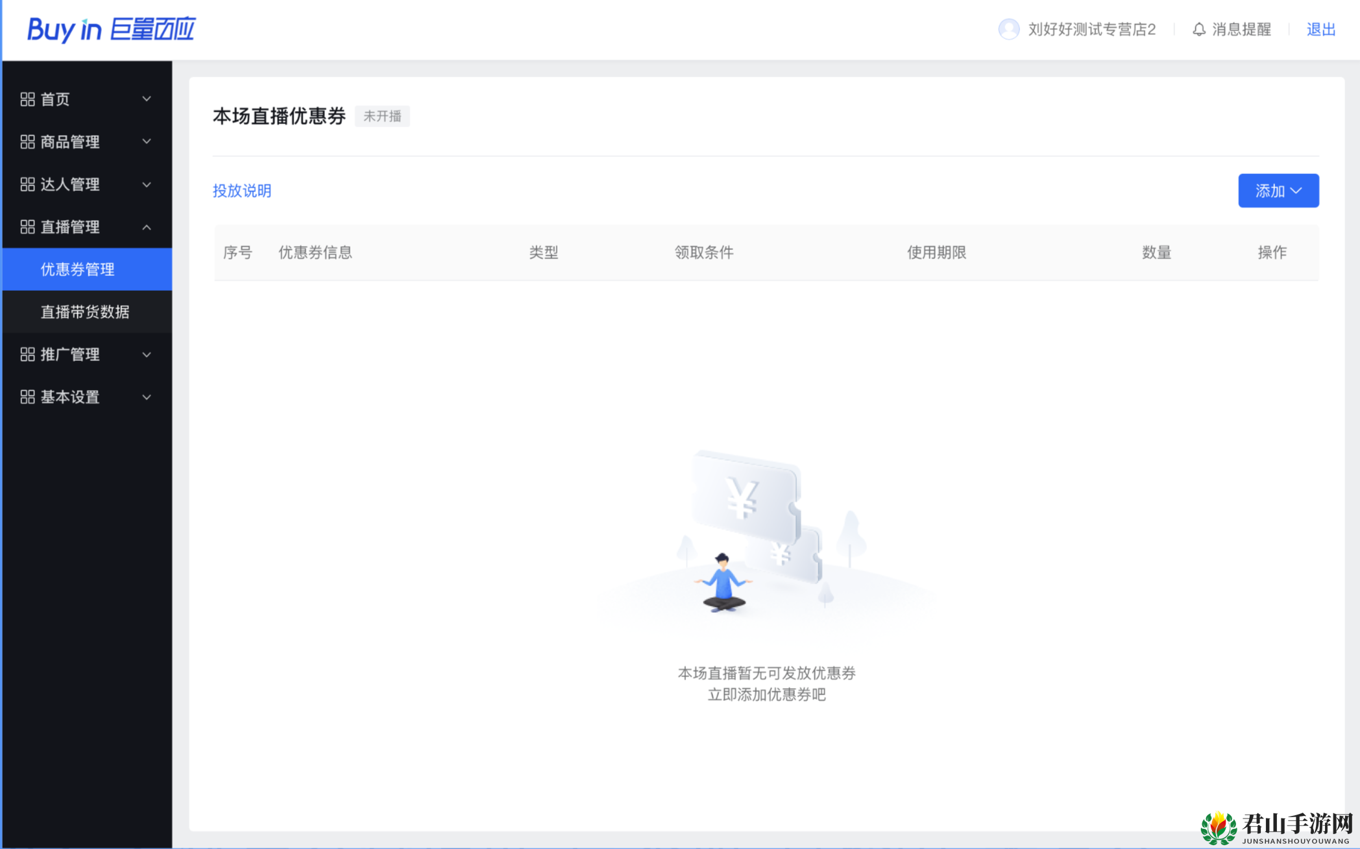Open 消息提醒 notifications text
This screenshot has width=1360, height=849.
[1242, 29]
